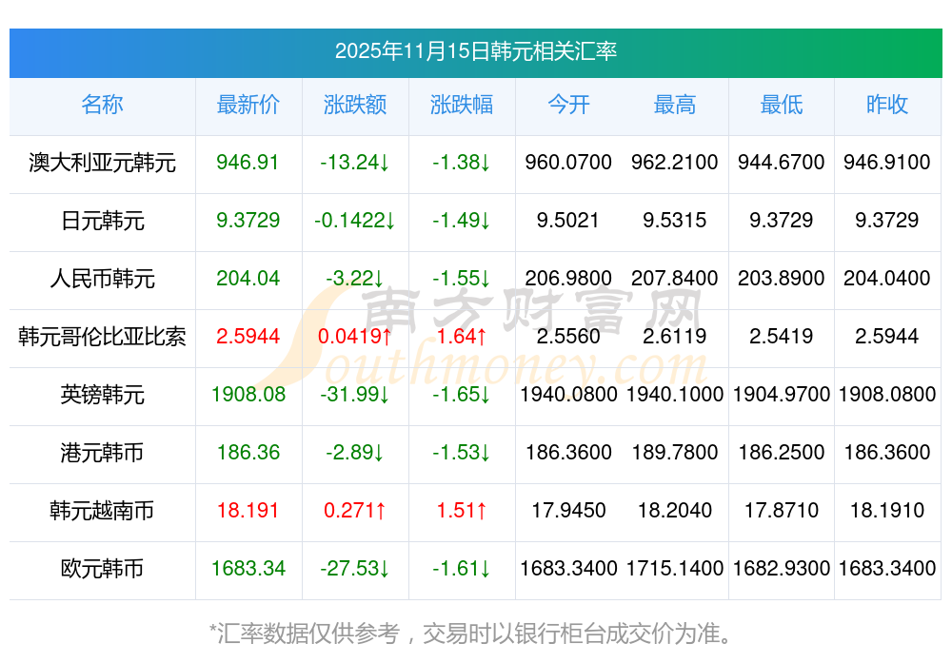Click change amount -27.53↓
The image size is (952, 663).
coord(354,569)
